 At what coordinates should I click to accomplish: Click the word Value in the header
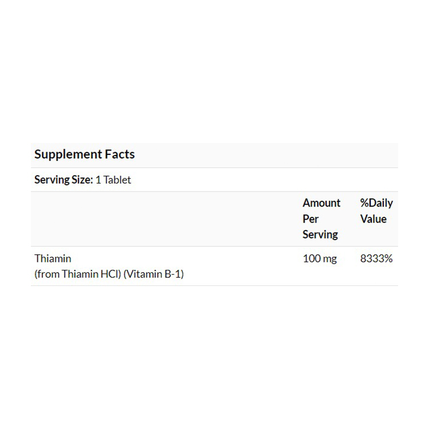(374, 219)
